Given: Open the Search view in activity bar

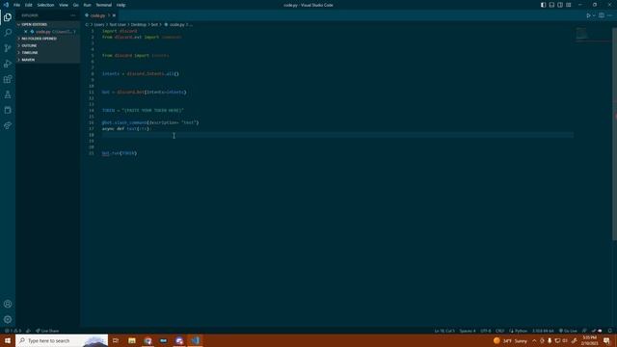Looking at the screenshot, I should 8,33.
